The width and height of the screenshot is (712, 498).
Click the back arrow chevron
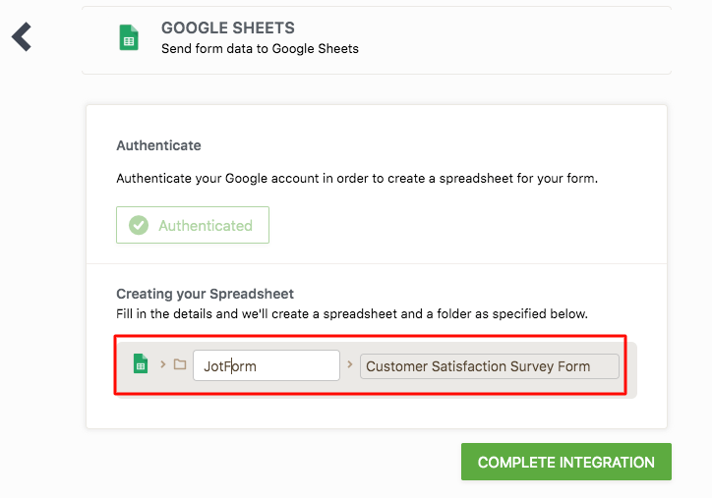click(22, 37)
